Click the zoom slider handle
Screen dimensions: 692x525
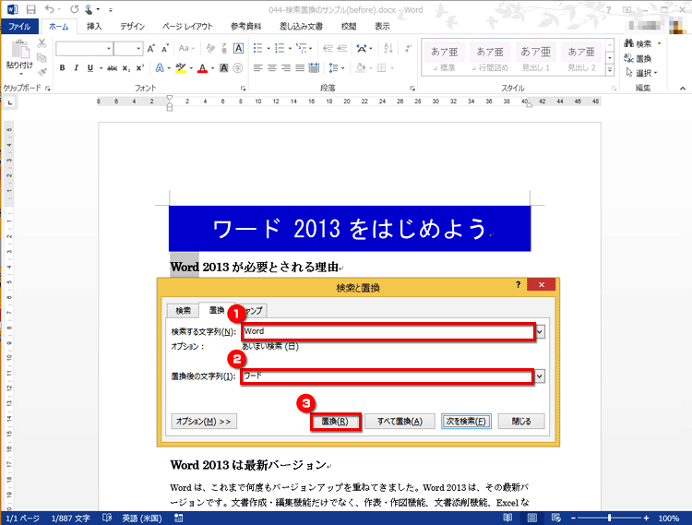click(610, 518)
